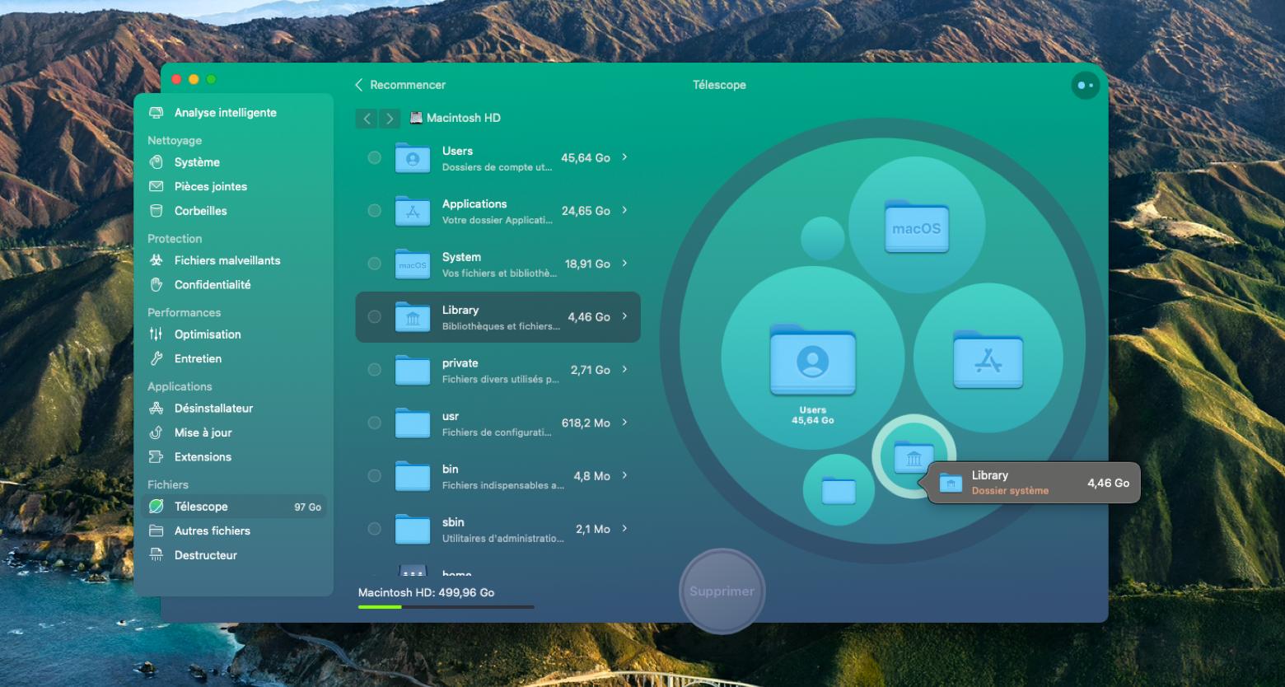
Task: Click the Library tooltip card
Action: [1035, 483]
